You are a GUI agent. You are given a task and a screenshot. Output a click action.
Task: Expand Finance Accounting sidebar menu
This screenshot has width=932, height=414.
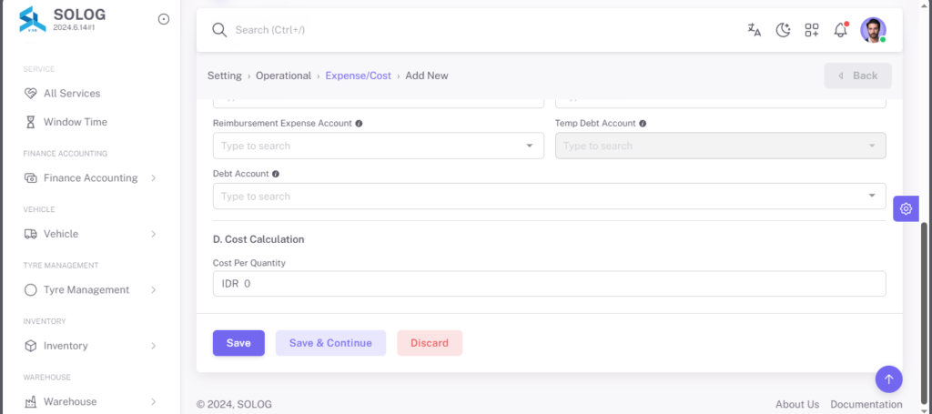click(90, 177)
